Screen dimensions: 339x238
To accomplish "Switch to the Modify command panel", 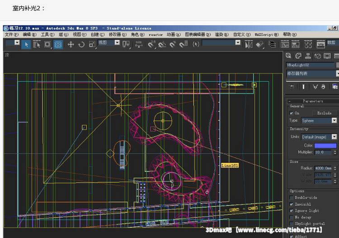I will coord(298,56).
